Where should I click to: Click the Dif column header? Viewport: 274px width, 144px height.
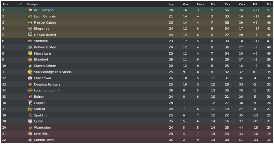click(x=255, y=4)
